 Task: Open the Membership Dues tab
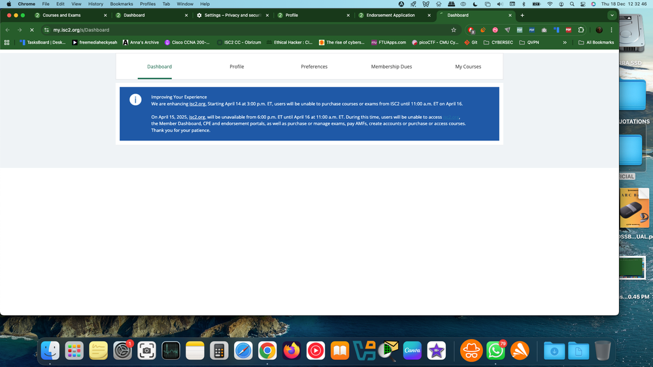coord(392,67)
